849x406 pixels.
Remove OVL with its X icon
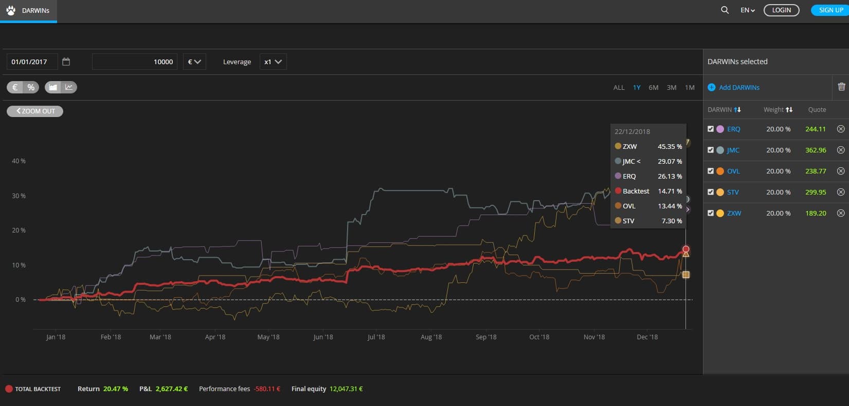click(841, 171)
